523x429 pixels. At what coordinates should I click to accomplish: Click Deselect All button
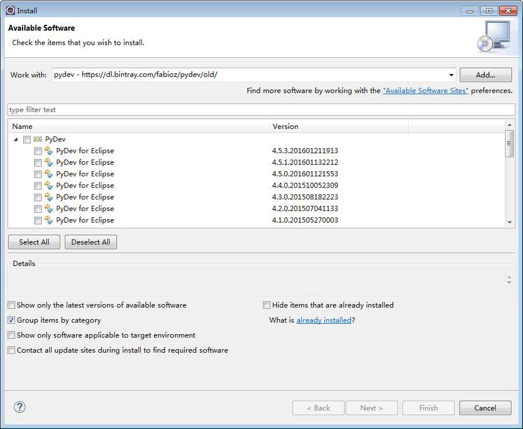[91, 242]
